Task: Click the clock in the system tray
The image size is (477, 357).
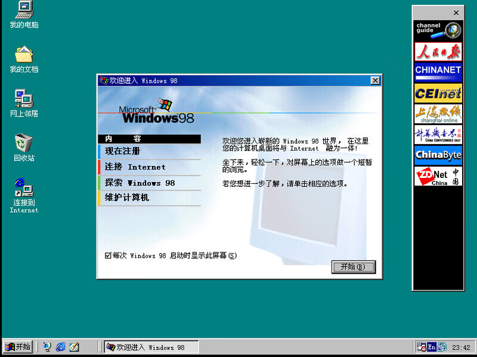Action: 460,346
